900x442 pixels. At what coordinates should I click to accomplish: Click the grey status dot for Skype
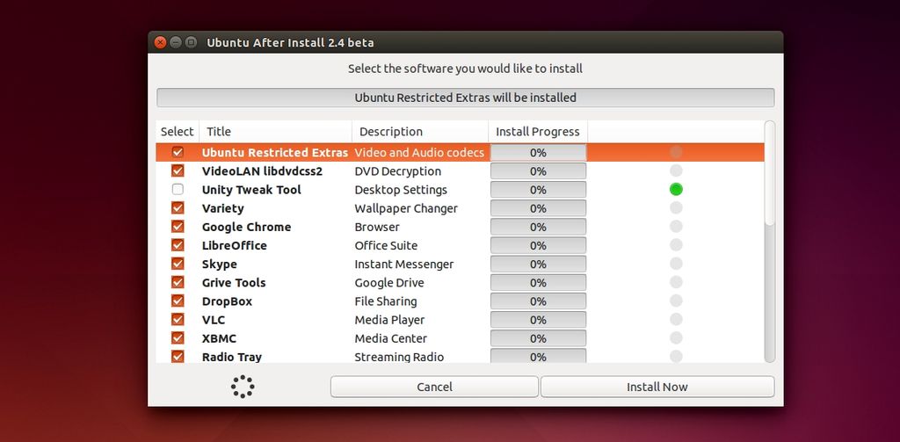click(676, 264)
